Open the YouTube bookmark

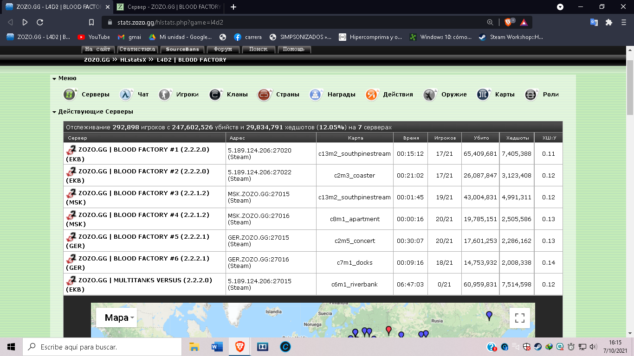[94, 37]
